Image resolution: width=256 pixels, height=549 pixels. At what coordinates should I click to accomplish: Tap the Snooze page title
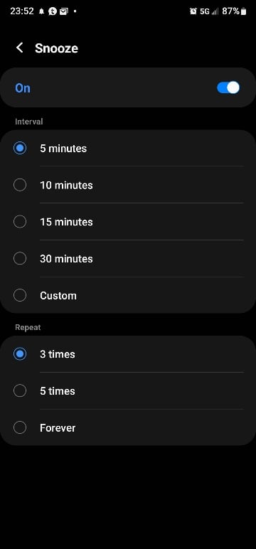pos(56,48)
